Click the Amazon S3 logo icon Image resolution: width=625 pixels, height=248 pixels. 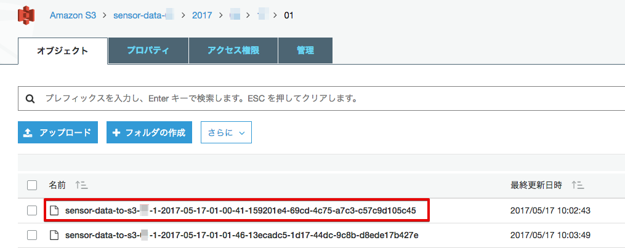click(x=26, y=15)
